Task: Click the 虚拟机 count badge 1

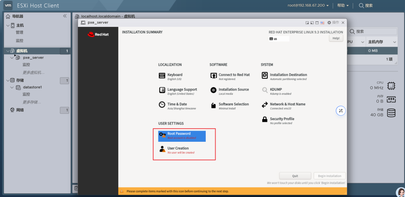Action: (x=65, y=51)
